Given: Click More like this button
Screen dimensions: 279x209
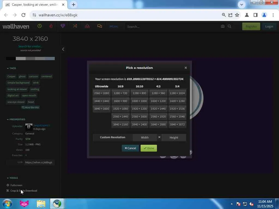Looking at the screenshot, I should pos(31,107).
